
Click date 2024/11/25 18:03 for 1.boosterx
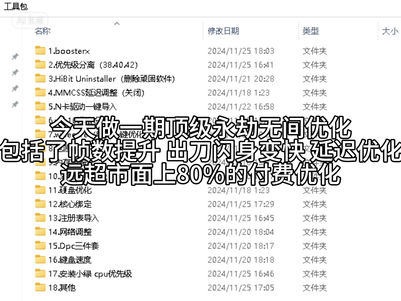[241, 51]
